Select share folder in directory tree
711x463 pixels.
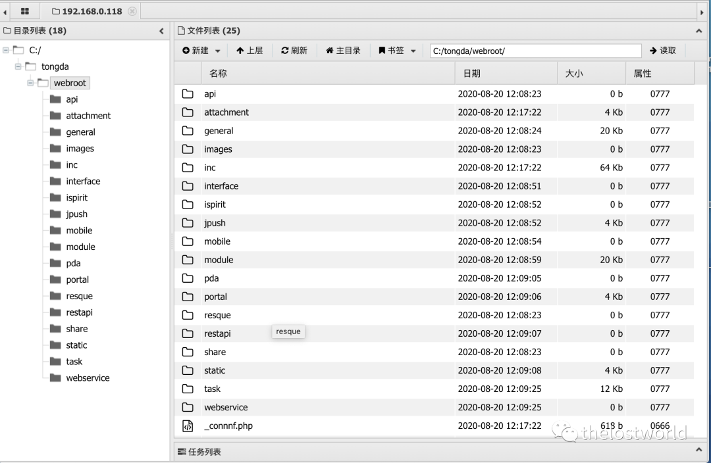coord(77,329)
